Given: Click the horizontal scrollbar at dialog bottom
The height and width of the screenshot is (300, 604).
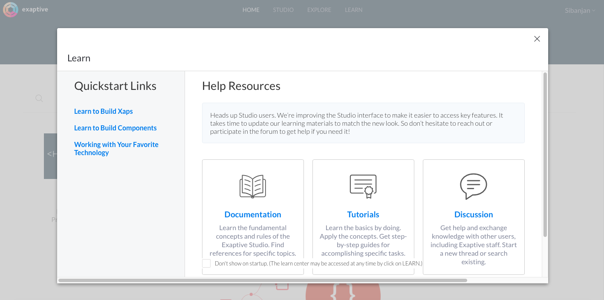Looking at the screenshot, I should pos(263,280).
